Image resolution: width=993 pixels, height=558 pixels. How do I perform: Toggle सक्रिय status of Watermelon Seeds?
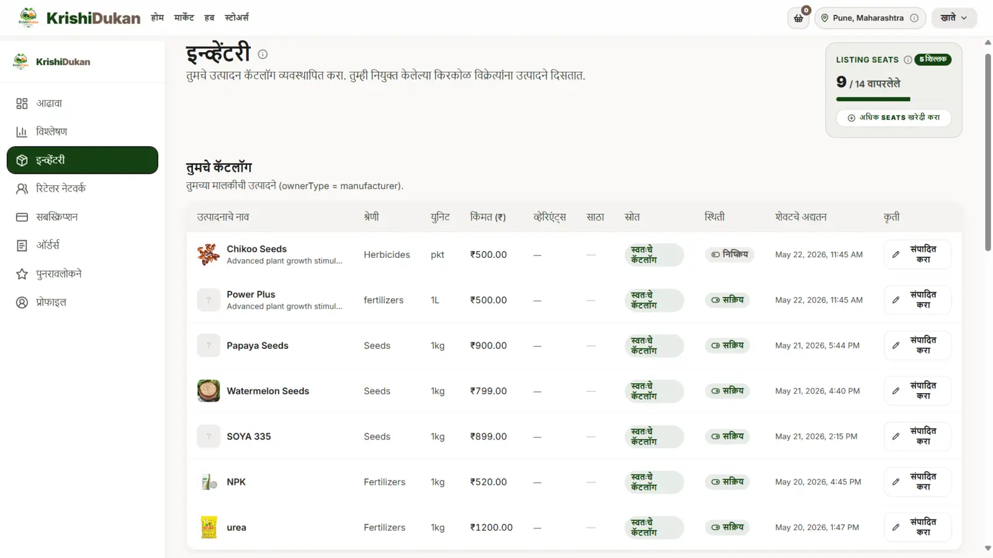click(x=727, y=391)
